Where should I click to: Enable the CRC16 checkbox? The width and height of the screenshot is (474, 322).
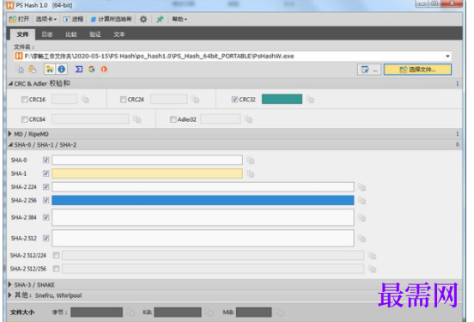click(x=25, y=99)
